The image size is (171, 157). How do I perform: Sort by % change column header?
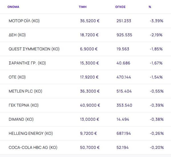[150, 7]
